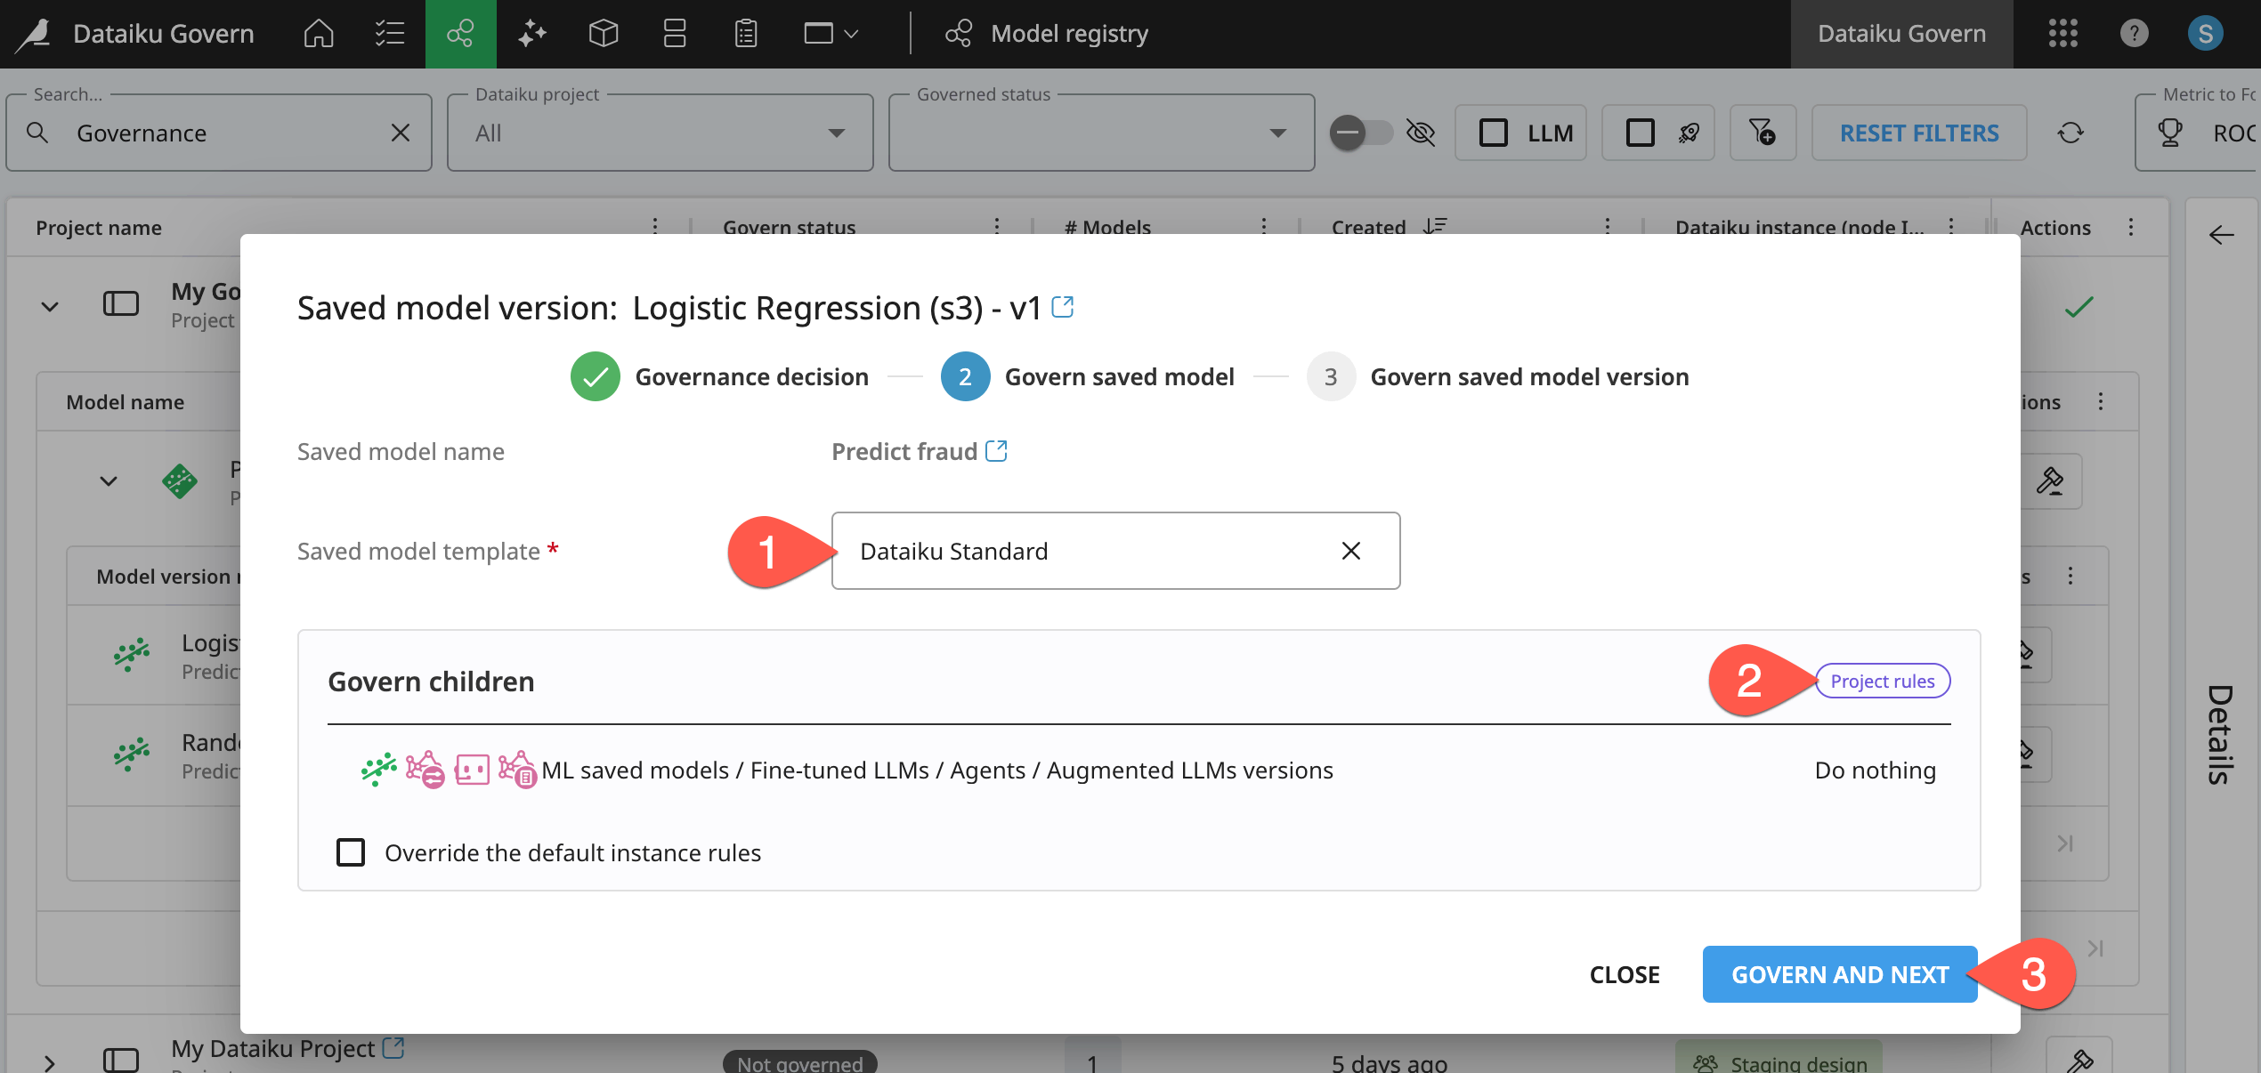Viewport: 2261px width, 1073px height.
Task: Collapse the My Governed project row chevron
Action: [50, 307]
